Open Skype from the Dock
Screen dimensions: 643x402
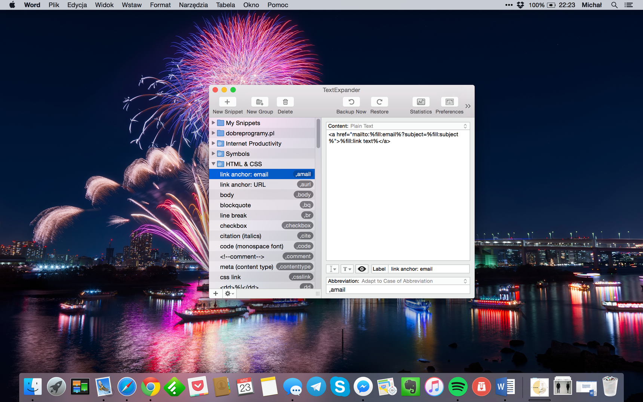[x=340, y=386]
